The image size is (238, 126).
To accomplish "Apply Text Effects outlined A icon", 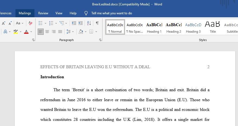I will [x=5, y=32].
